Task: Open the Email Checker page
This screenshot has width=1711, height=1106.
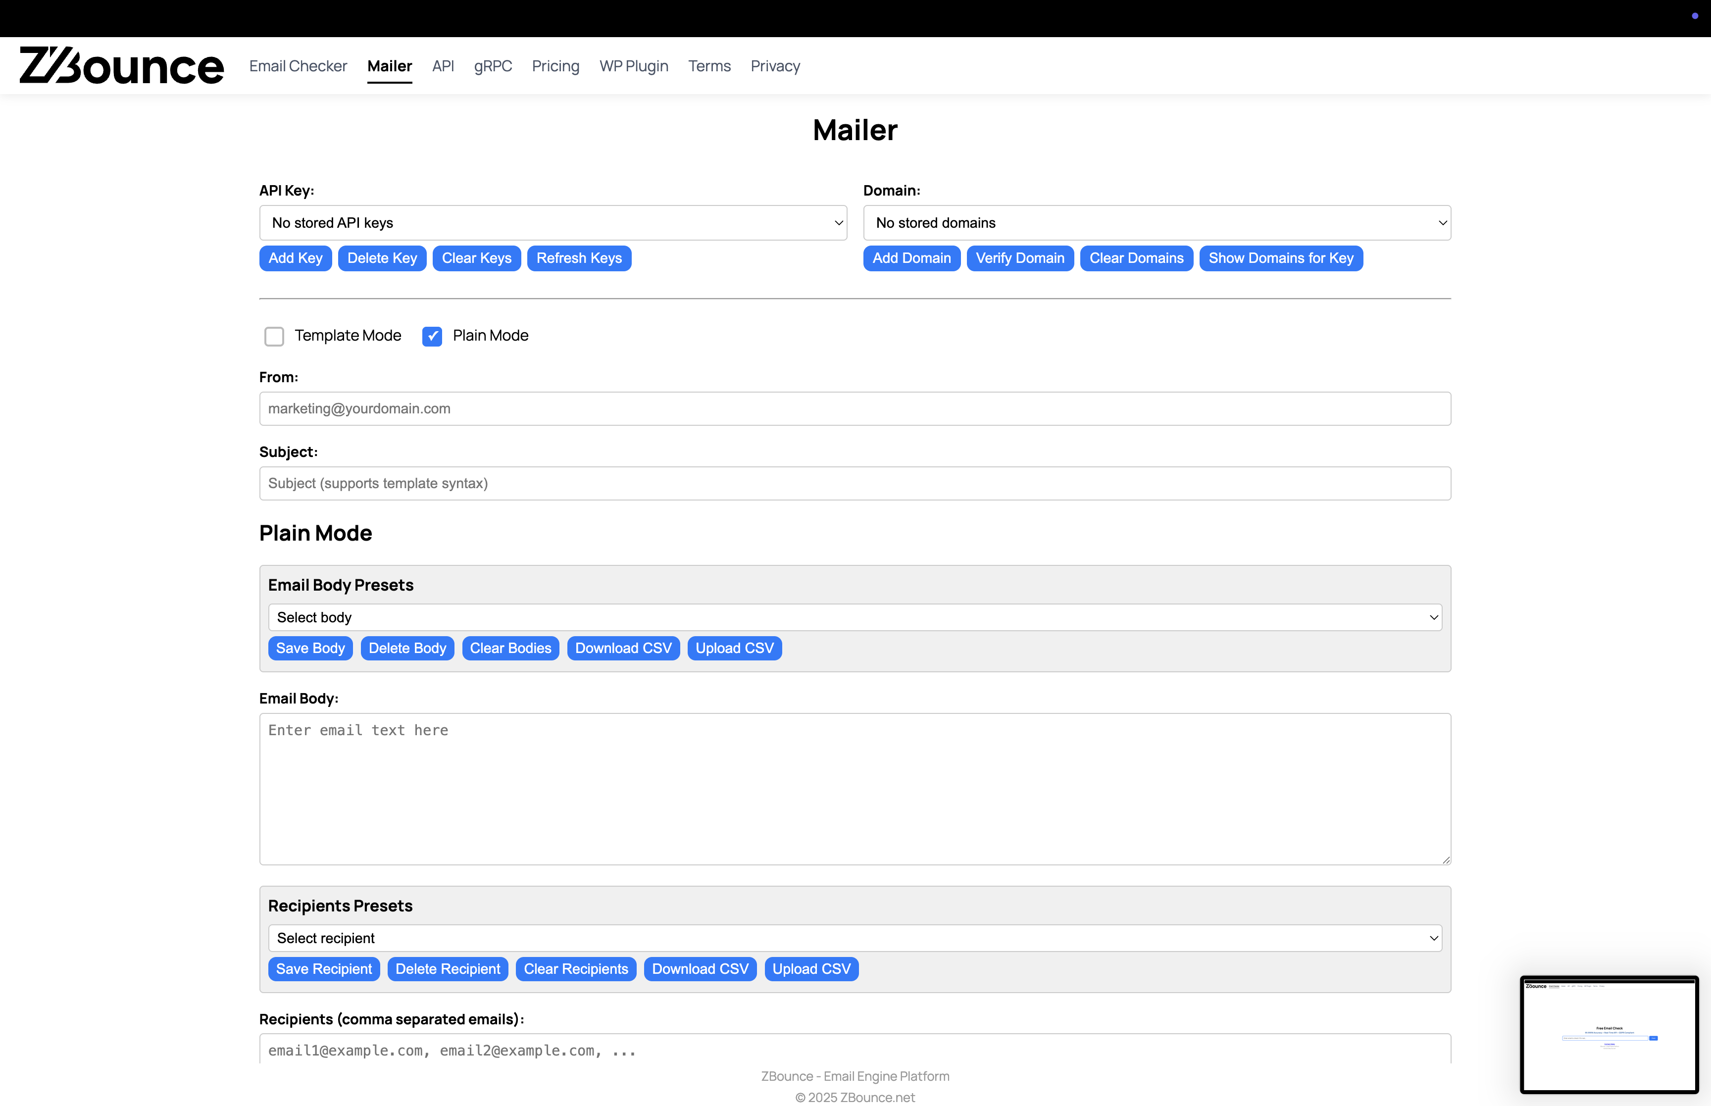Action: click(x=298, y=66)
